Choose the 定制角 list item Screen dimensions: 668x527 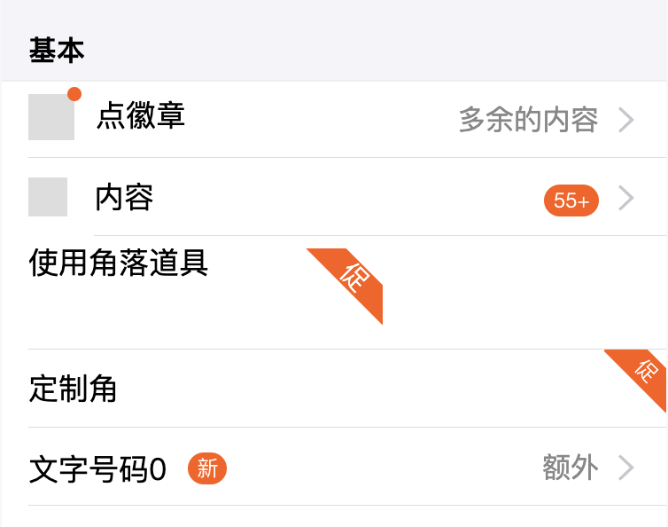click(74, 389)
